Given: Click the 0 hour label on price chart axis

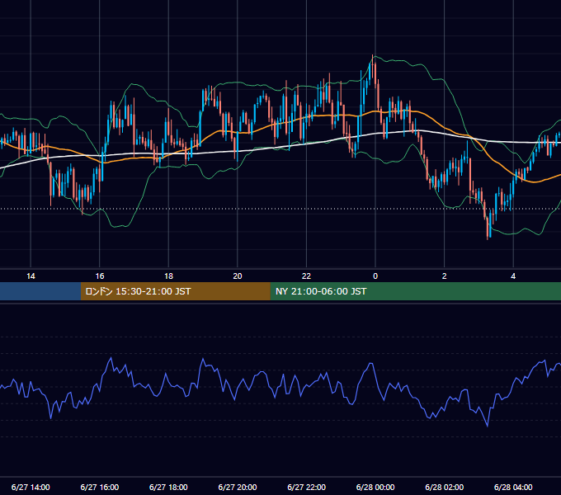Looking at the screenshot, I should pos(375,276).
